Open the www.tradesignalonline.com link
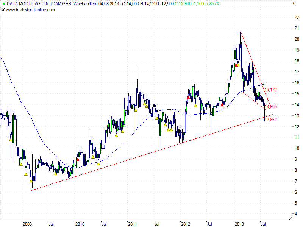The image size is (303, 227). (30, 10)
